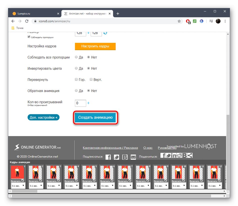238x206 pixels.
Task: Share via LinkedIn icon
Action: coord(174,155)
